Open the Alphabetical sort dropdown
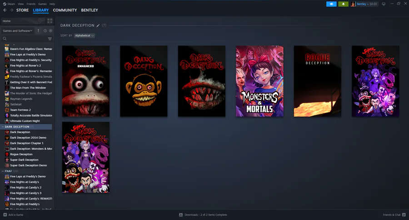409x220 pixels. 84,35
